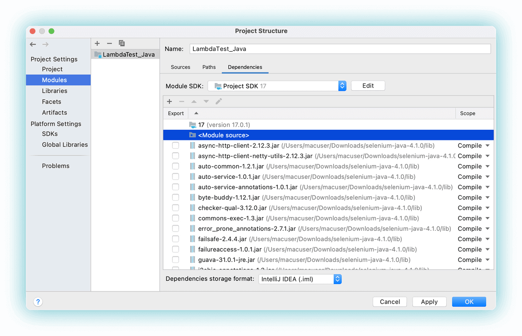522x336 pixels.
Task: Click the Apply button
Action: [x=429, y=301]
